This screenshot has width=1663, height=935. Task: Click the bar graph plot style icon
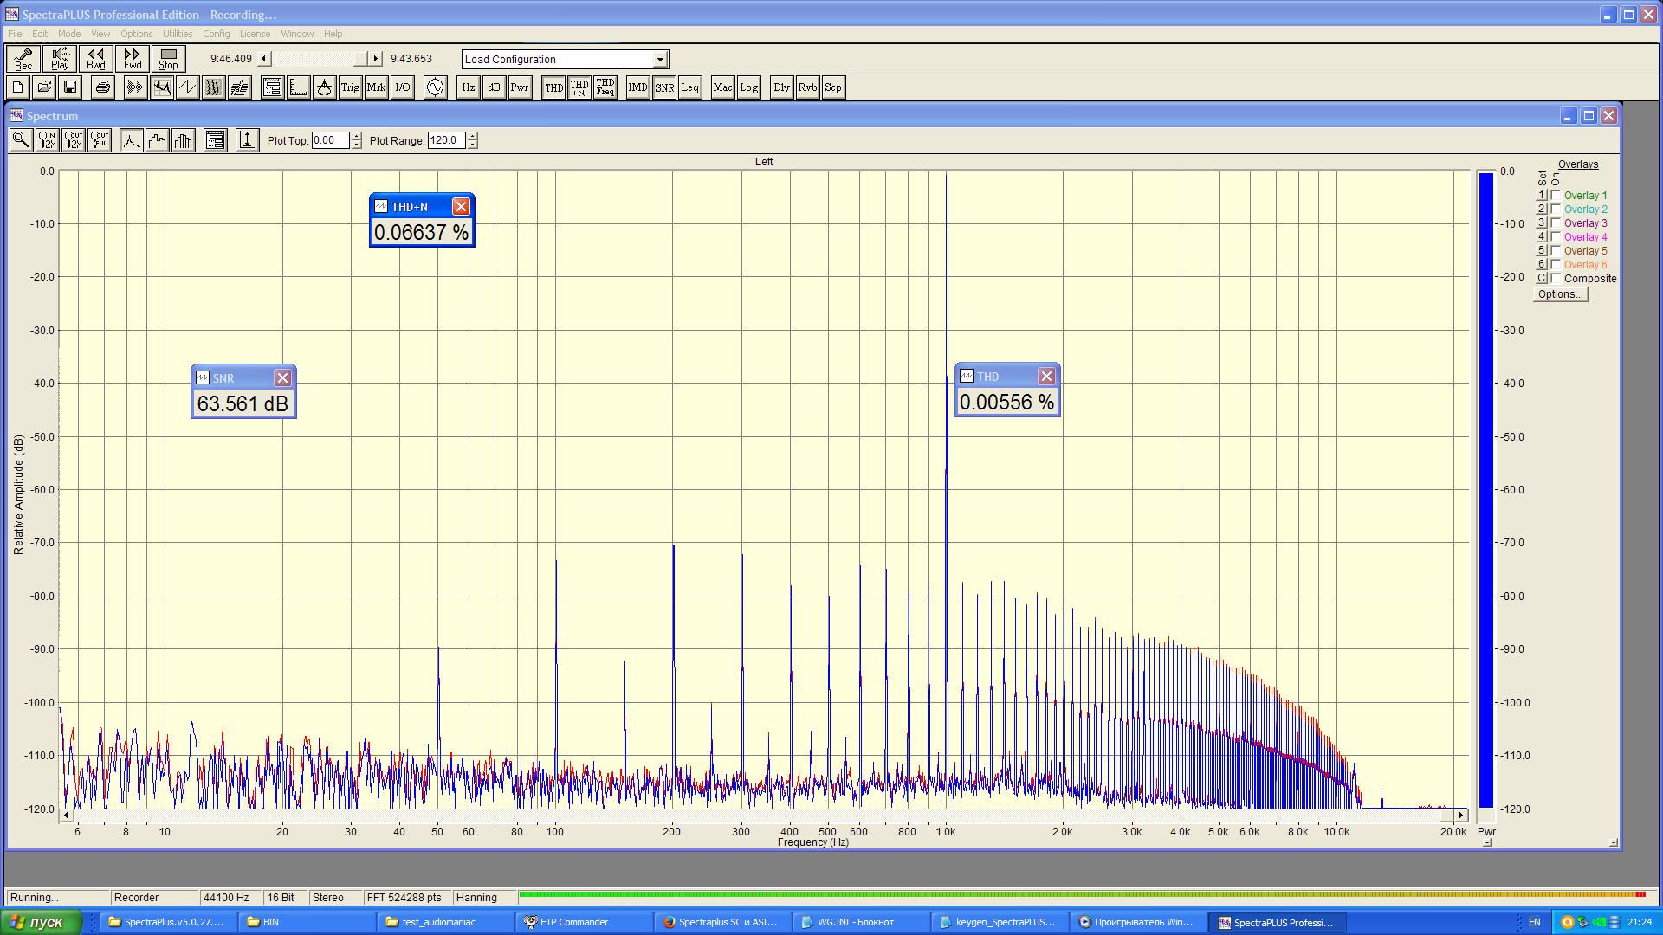pyautogui.click(x=184, y=140)
